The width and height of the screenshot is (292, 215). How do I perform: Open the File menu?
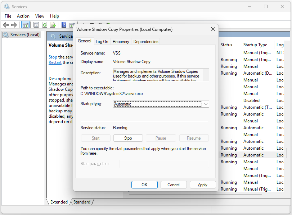8,16
